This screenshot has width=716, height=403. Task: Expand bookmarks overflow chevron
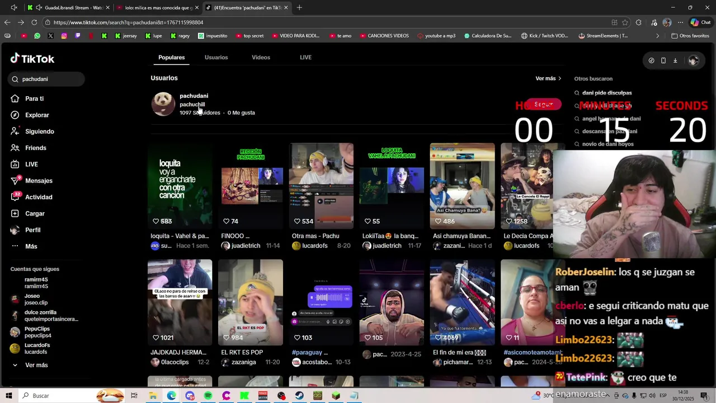[658, 36]
